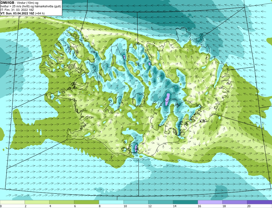Click the legend scale label "14"

(175, 206)
